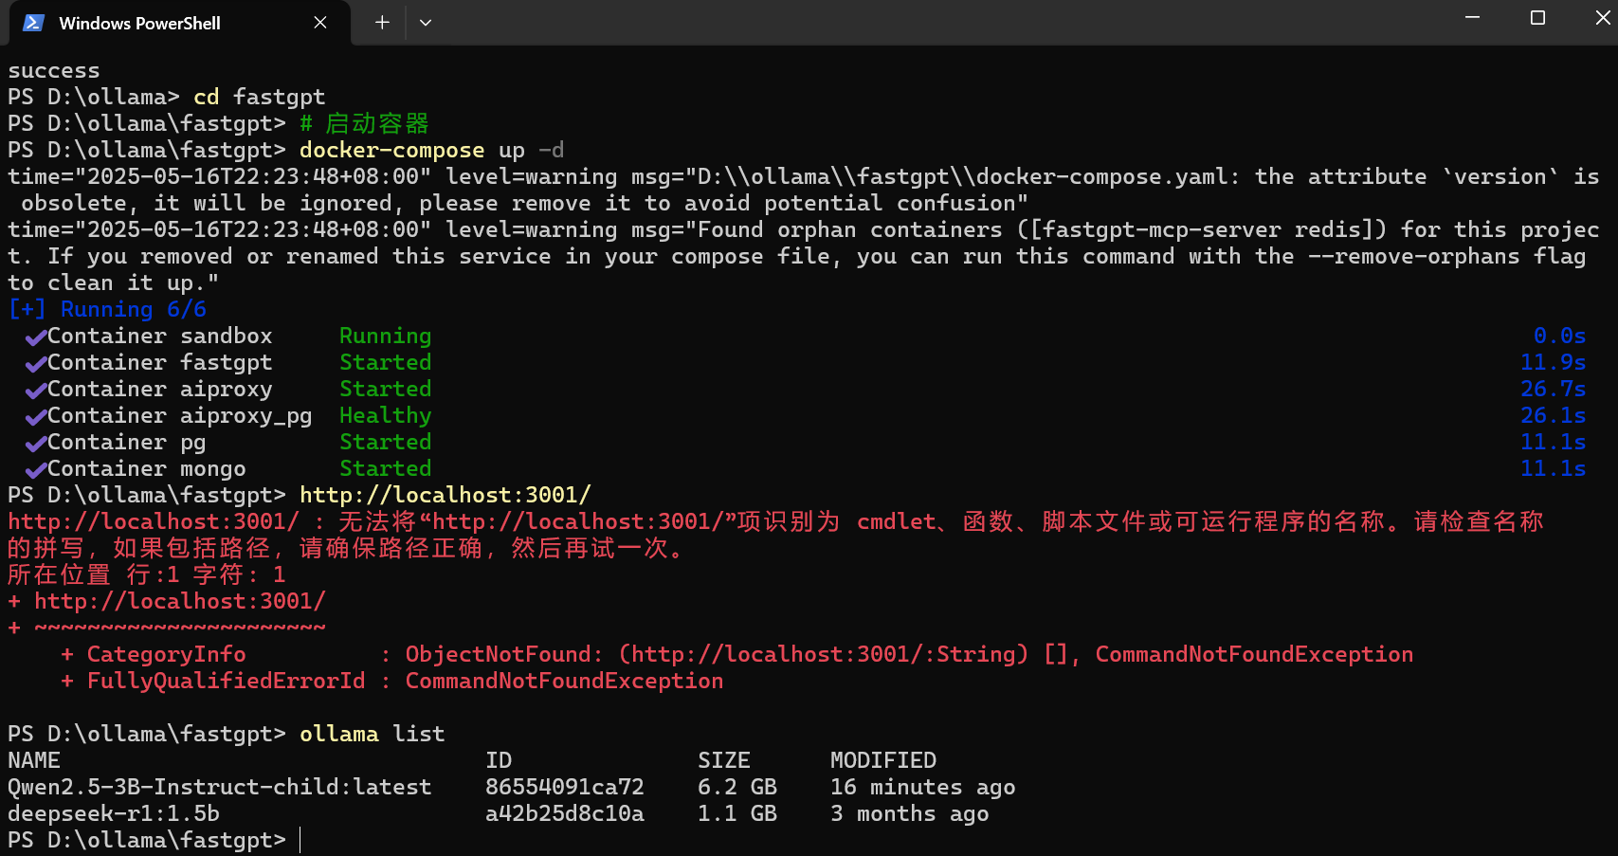
Task: Click the typed http://localhost:3001/ command text
Action: coord(445,495)
